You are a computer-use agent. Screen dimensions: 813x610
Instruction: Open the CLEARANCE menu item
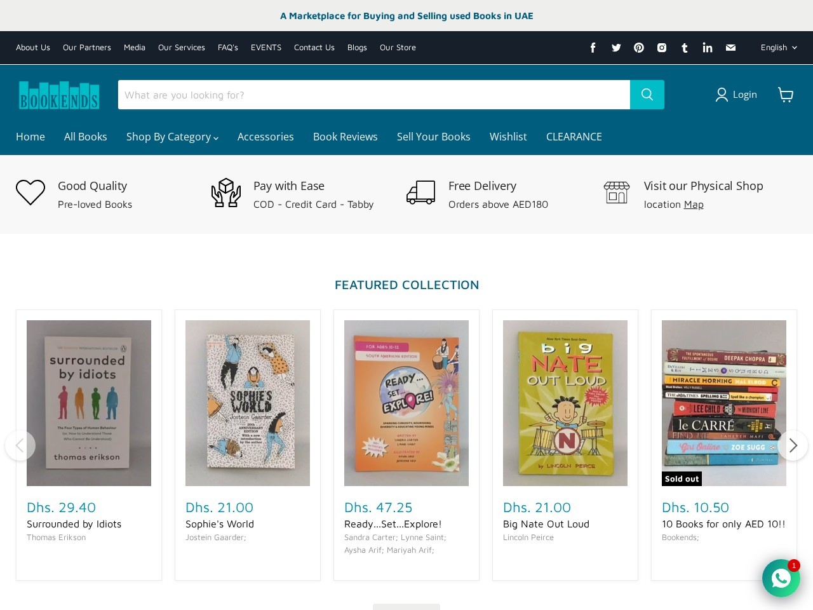574,137
